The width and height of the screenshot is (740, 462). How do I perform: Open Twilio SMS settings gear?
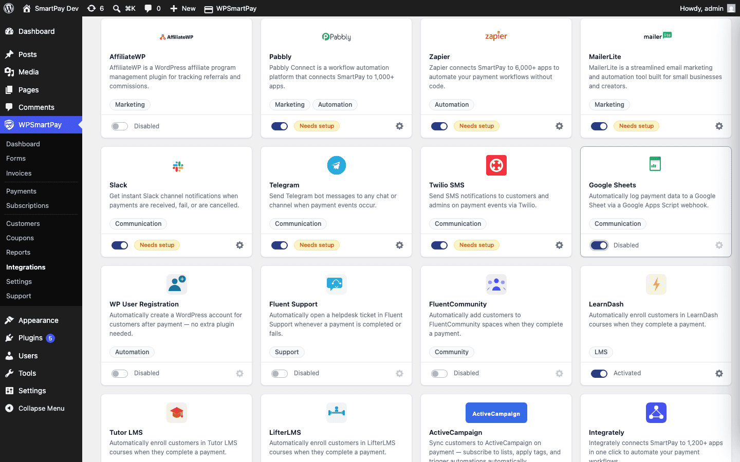[x=559, y=245]
